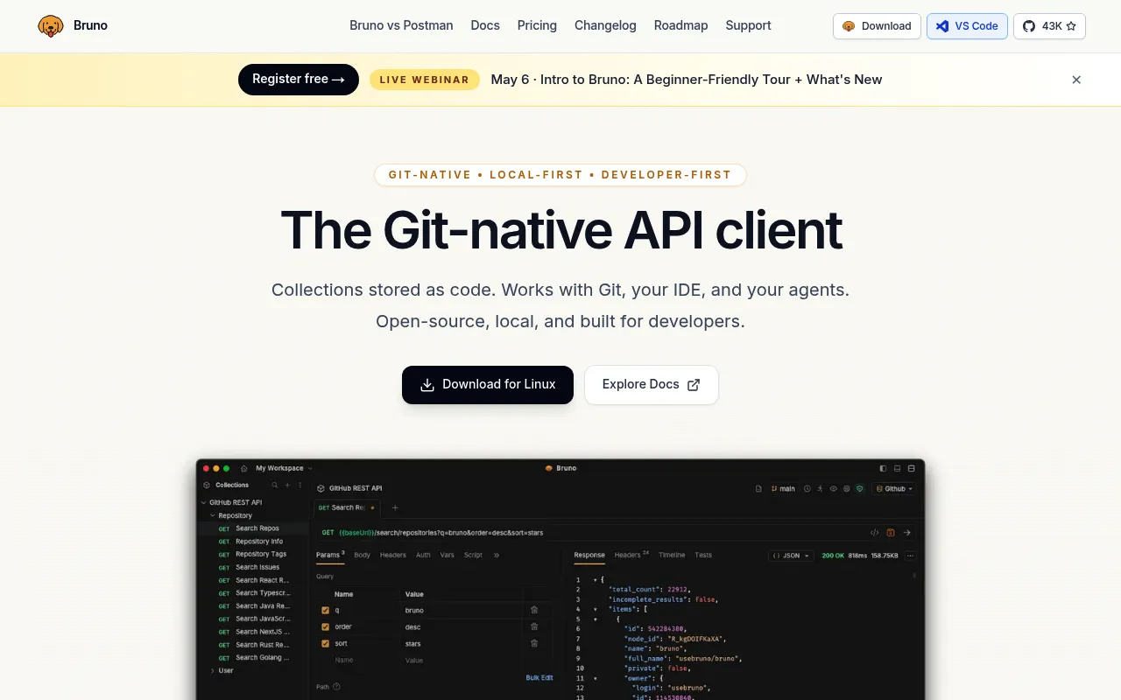The image size is (1121, 700).
Task: Open the JSON response format dropdown
Action: [792, 556]
